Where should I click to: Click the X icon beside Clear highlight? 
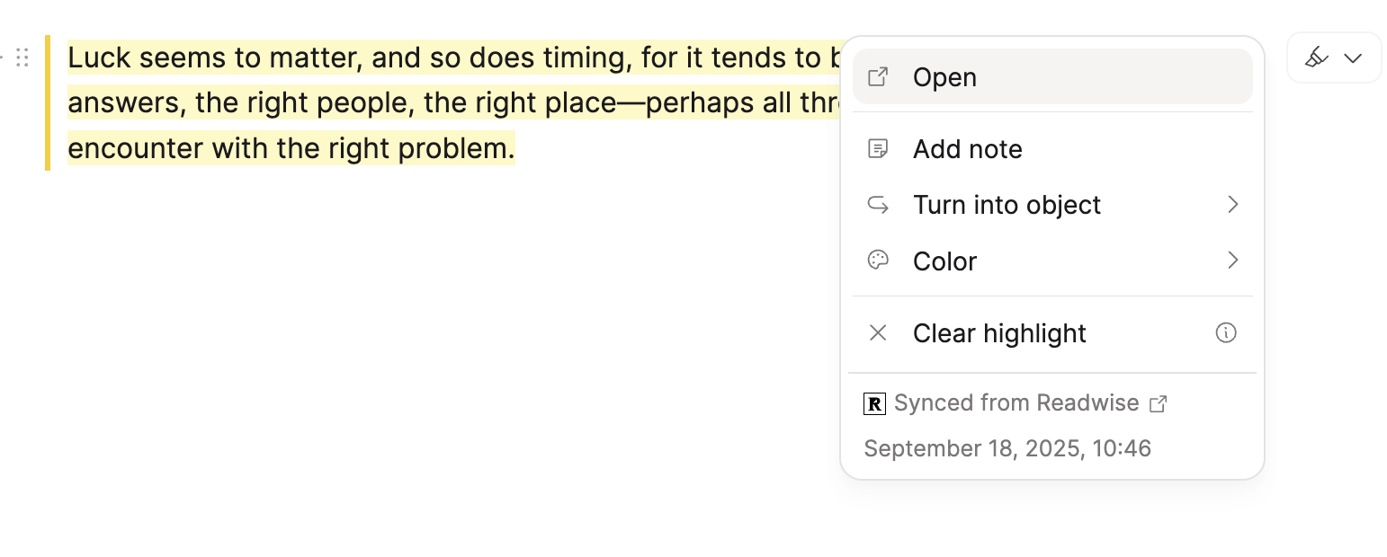point(878,332)
